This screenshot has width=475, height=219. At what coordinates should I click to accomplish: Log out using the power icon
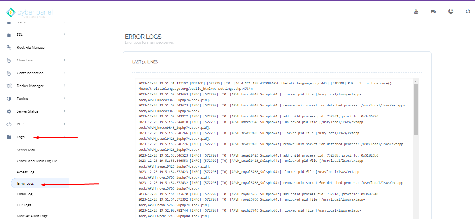click(x=468, y=11)
